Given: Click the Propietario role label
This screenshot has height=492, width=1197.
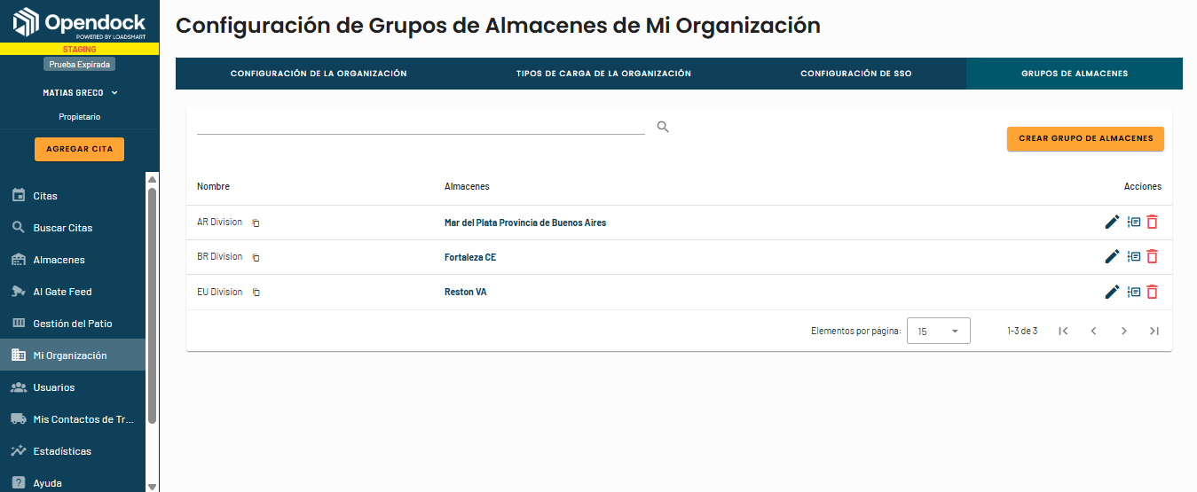Looking at the screenshot, I should (79, 116).
